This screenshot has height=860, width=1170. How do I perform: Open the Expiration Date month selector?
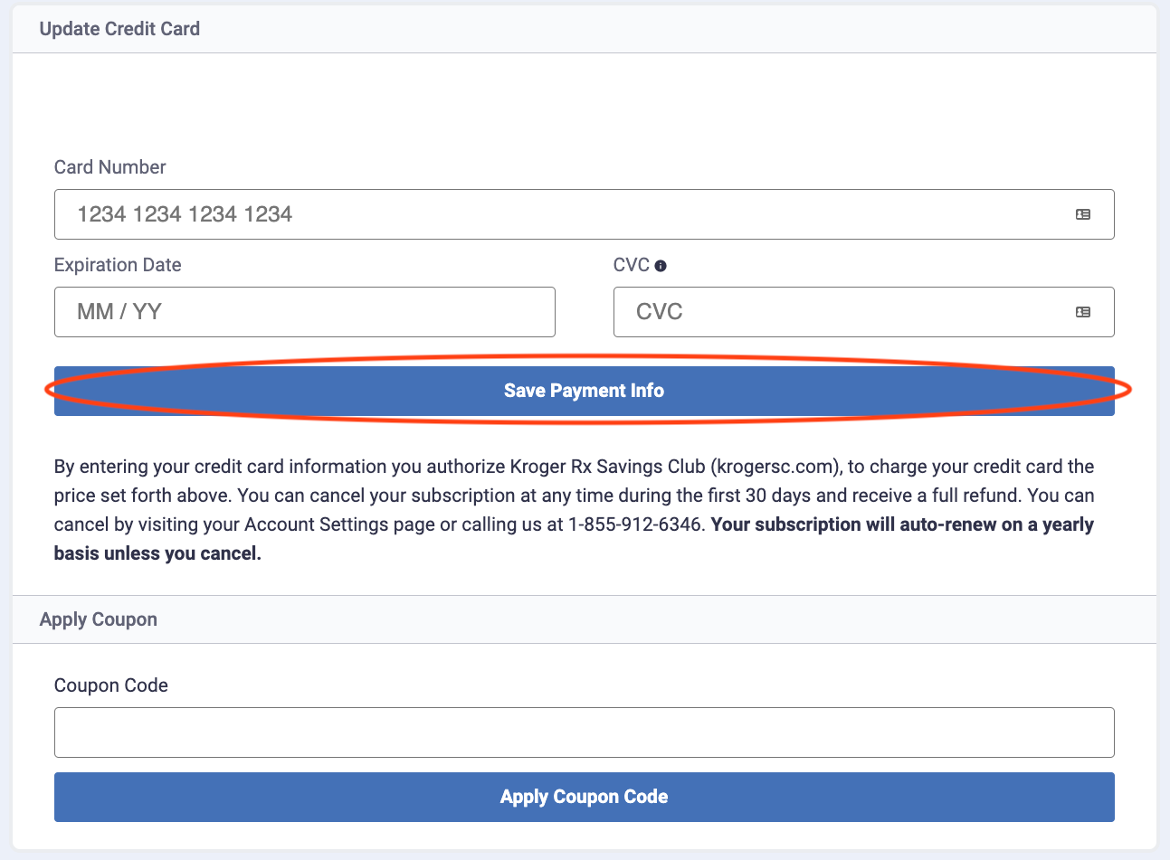pos(305,311)
